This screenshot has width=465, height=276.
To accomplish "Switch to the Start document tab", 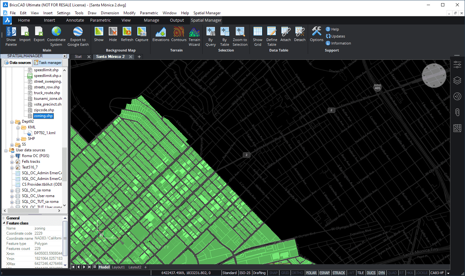I will [78, 57].
